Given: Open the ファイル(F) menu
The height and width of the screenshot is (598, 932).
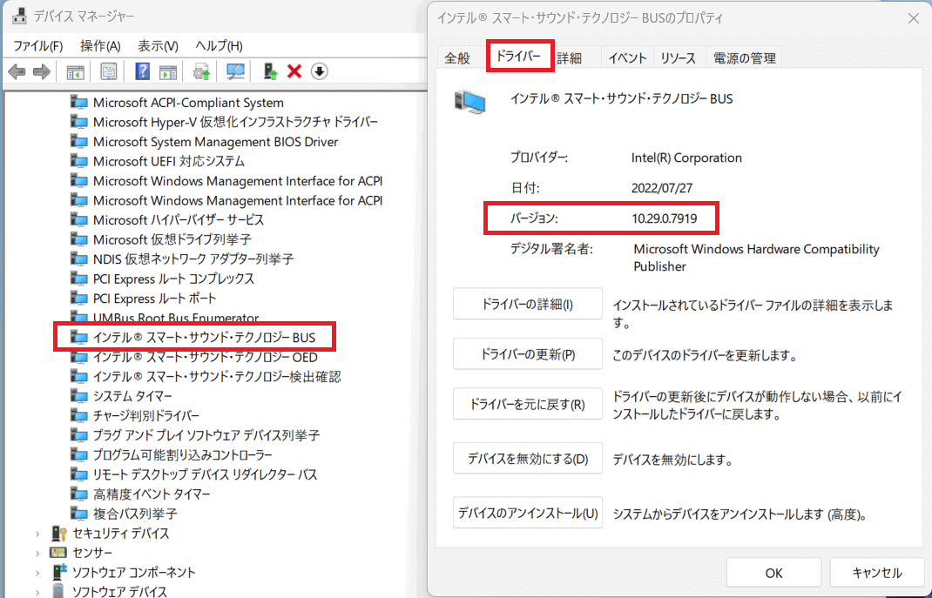Looking at the screenshot, I should pos(38,46).
